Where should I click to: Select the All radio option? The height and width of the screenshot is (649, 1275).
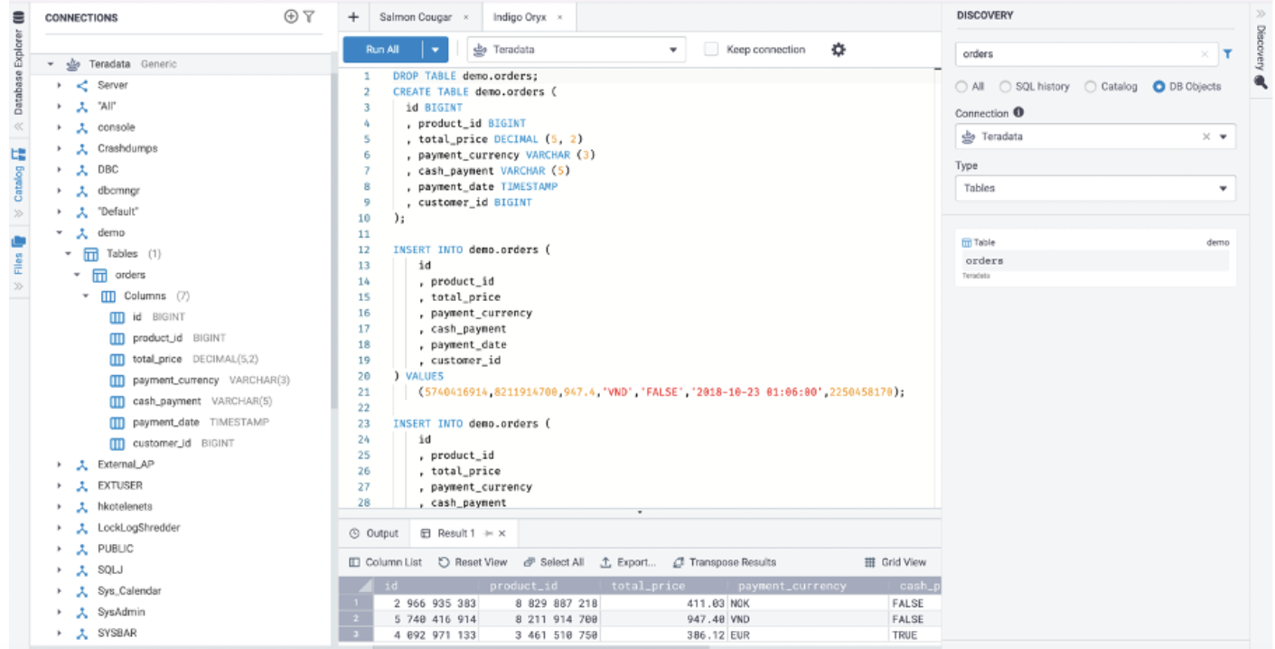tap(961, 87)
